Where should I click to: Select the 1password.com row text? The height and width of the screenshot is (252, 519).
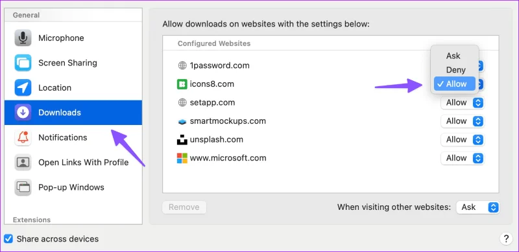point(220,65)
